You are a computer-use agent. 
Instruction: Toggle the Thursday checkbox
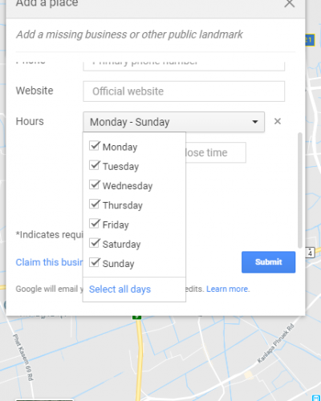[95, 205]
